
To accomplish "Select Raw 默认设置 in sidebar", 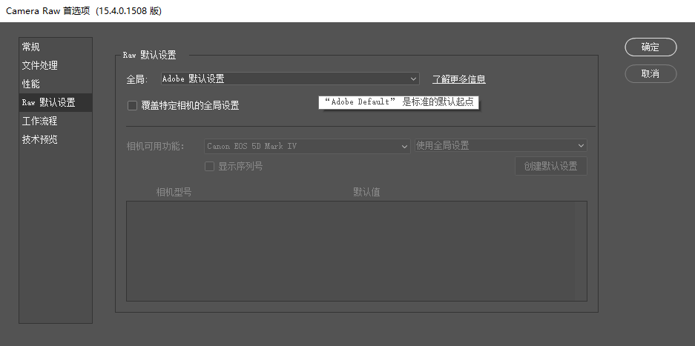I will (56, 102).
